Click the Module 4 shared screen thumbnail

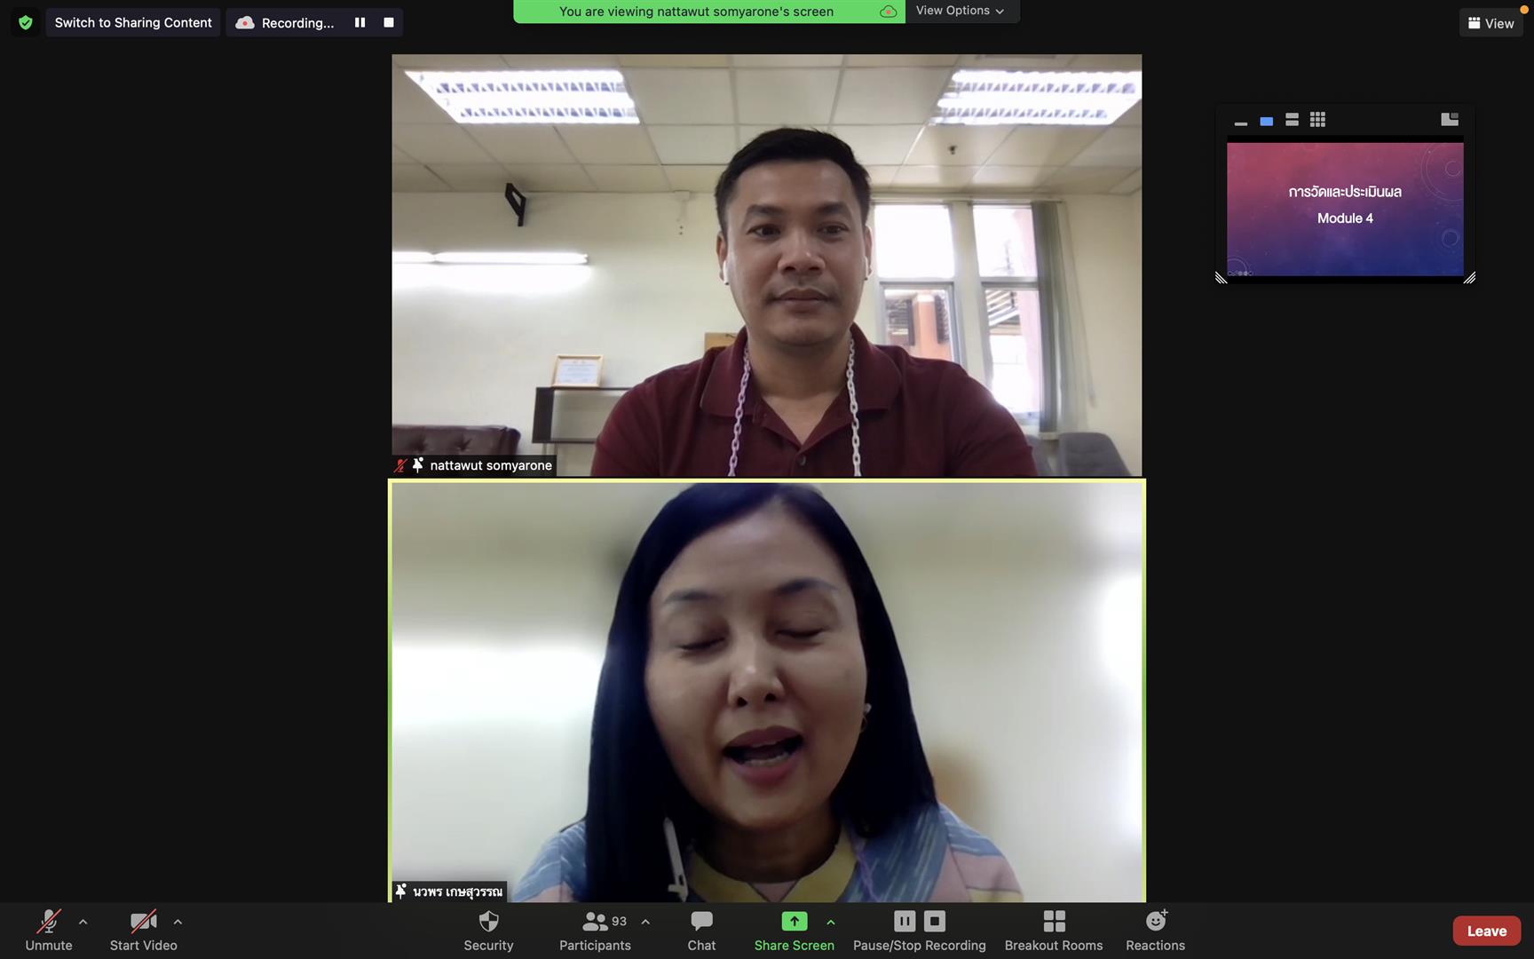(x=1345, y=209)
